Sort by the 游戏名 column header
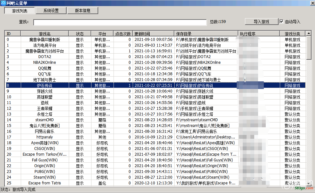Viewport: 315px width, 193px height. [44, 34]
